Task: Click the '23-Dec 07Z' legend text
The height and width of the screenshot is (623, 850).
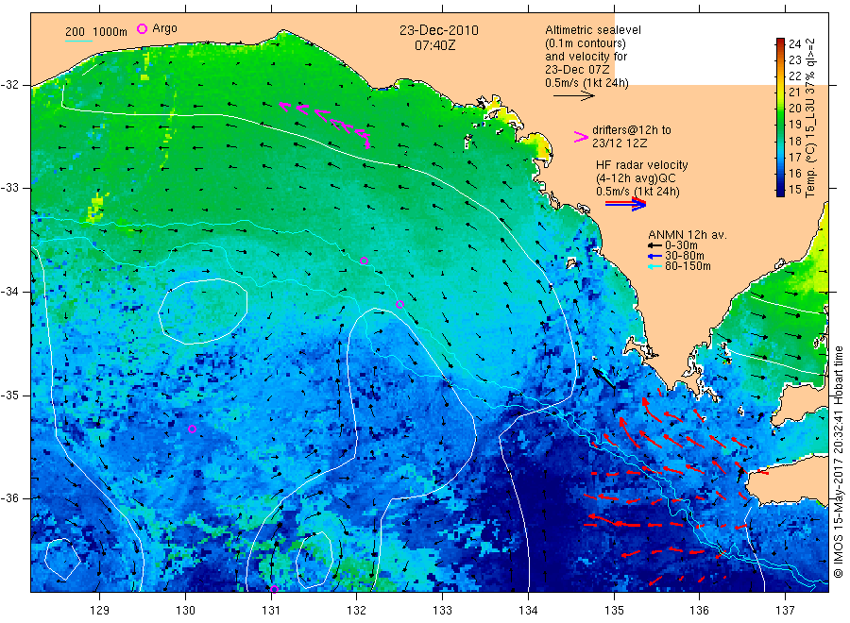Action: pos(577,69)
